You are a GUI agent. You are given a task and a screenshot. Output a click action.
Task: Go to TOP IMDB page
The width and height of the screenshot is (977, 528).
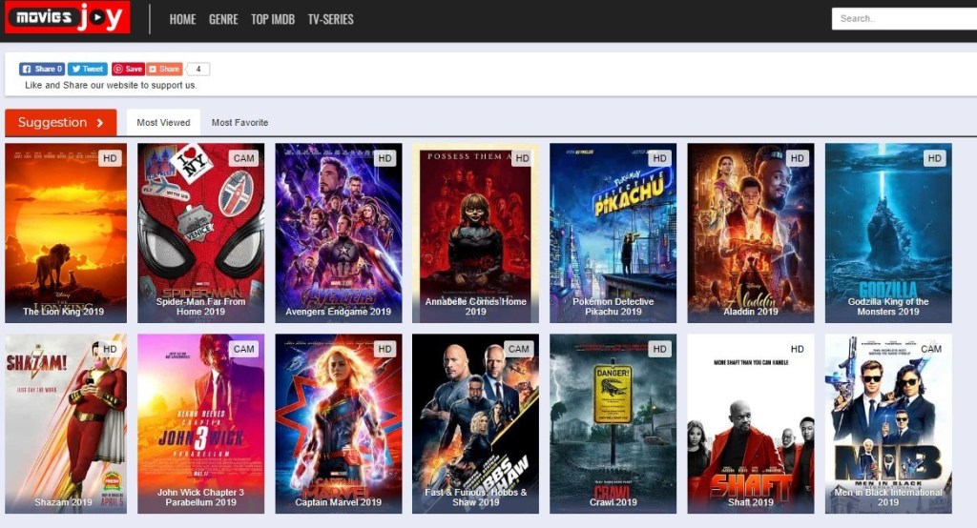click(x=272, y=19)
